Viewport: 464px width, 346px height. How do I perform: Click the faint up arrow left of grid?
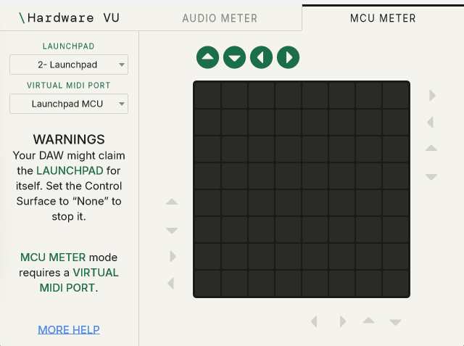click(172, 202)
